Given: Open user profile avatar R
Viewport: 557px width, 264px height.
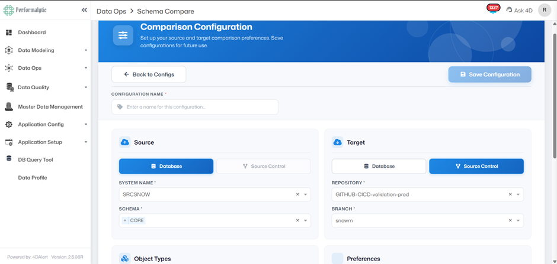Looking at the screenshot, I should [544, 10].
